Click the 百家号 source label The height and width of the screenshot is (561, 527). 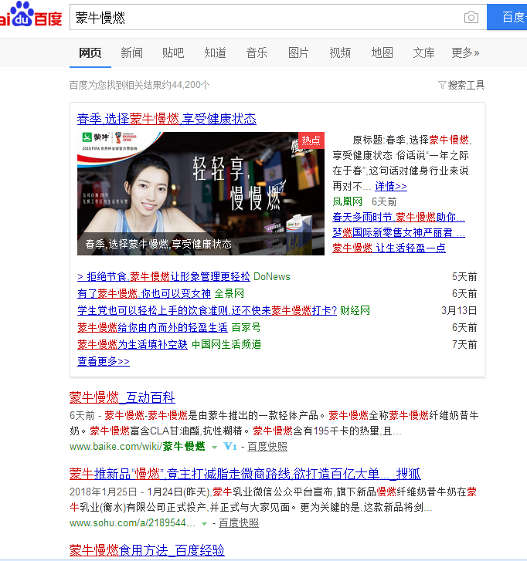pos(246,327)
